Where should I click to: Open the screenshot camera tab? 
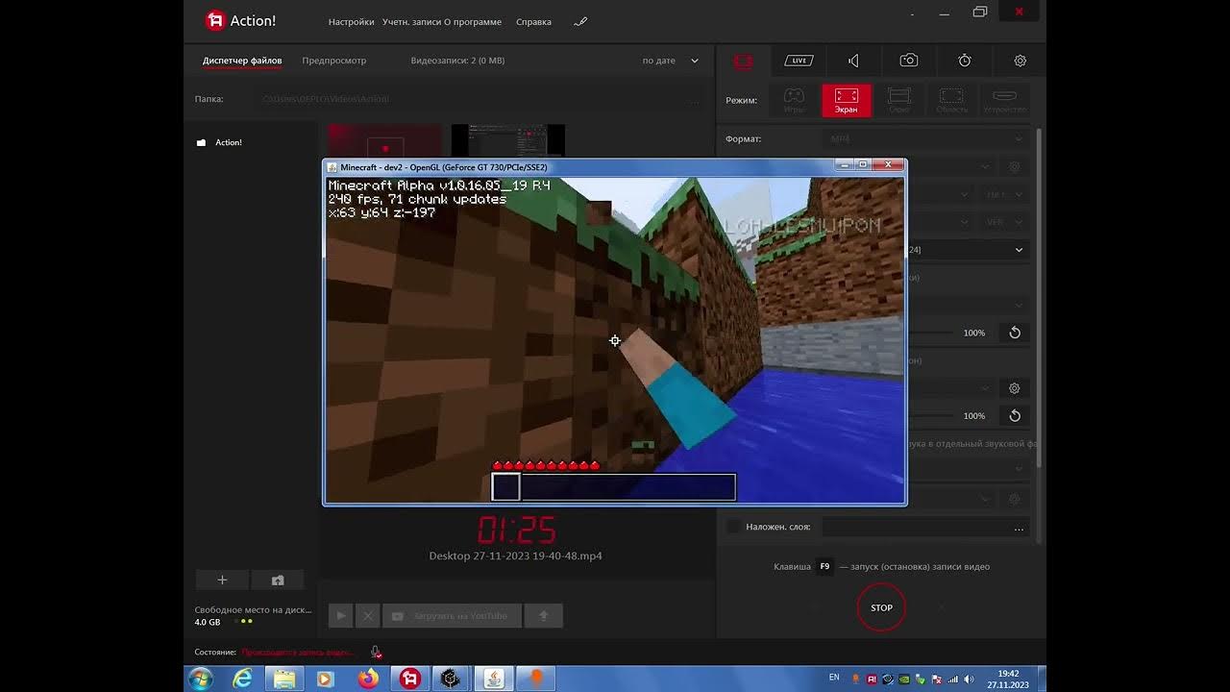point(909,61)
